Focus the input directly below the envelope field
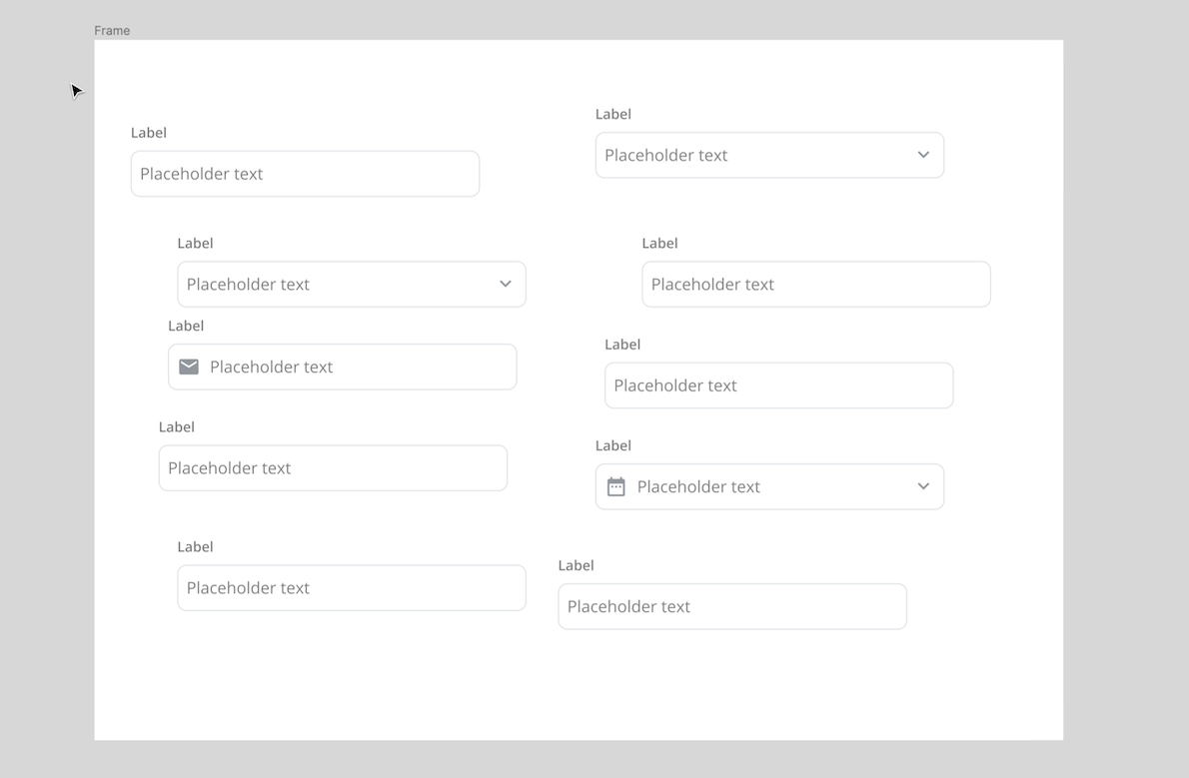The image size is (1189, 778). click(x=333, y=468)
